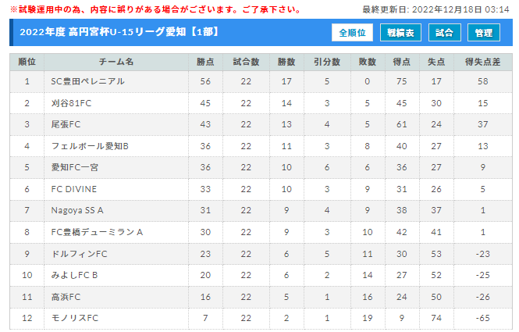Click FC豊橋デューミラン A entry
519x332 pixels.
point(97,232)
